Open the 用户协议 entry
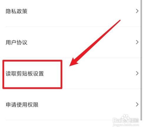The image size is (147, 130). click(x=16, y=42)
